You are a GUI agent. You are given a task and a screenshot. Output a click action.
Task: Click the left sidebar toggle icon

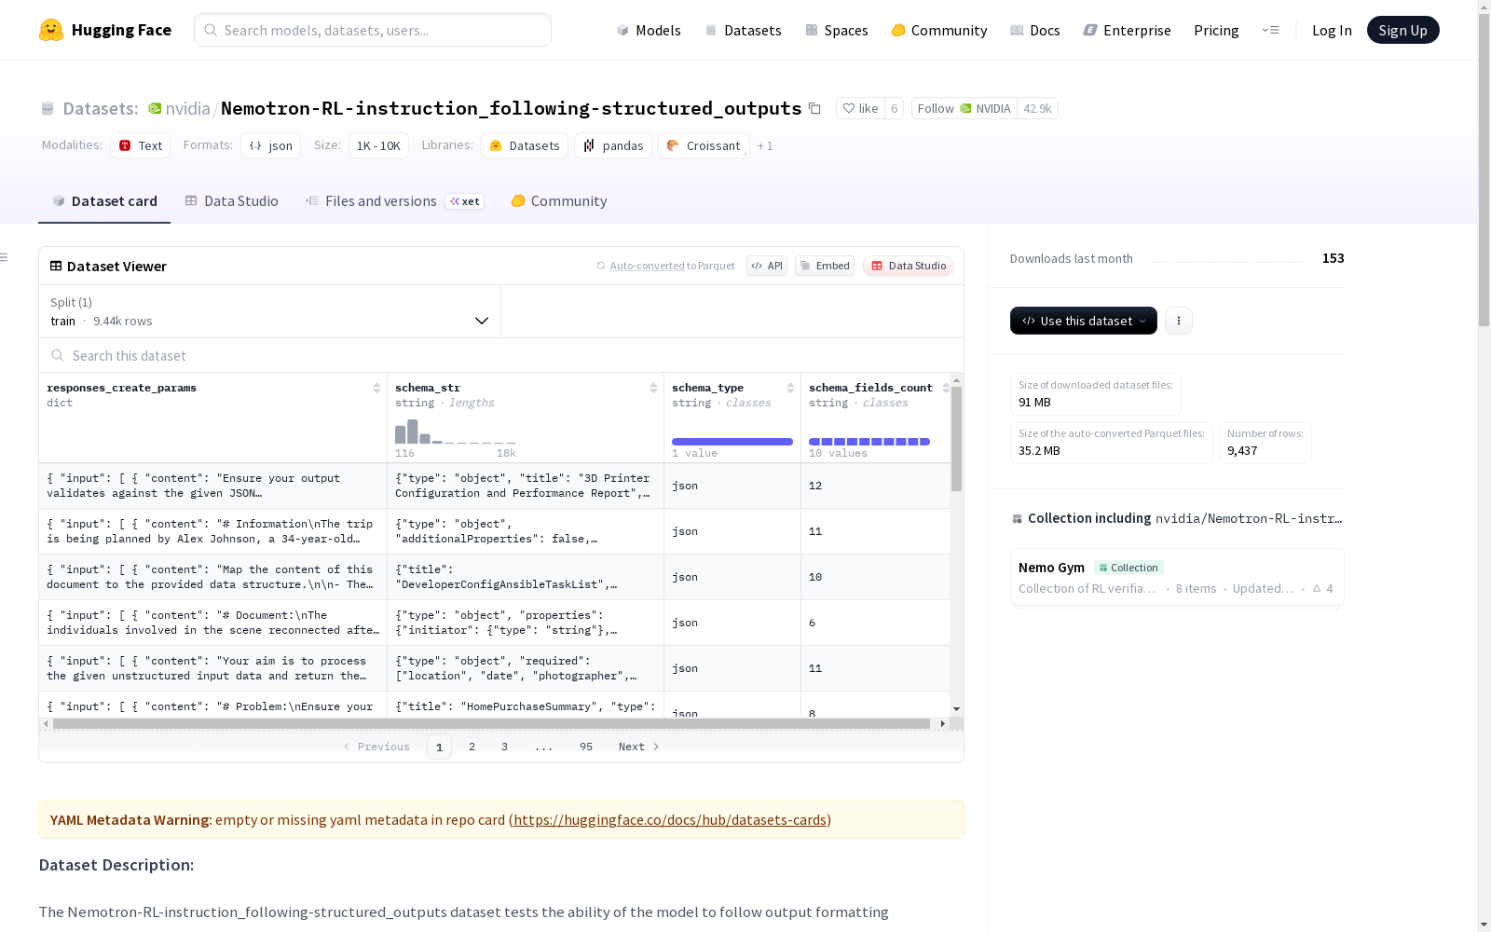5,257
